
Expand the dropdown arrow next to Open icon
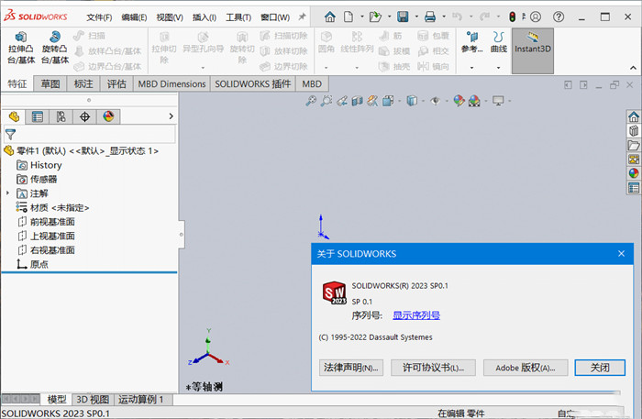tap(389, 17)
